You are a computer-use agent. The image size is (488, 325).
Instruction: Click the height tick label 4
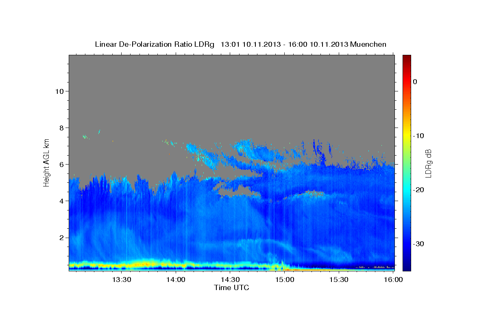tap(61, 201)
